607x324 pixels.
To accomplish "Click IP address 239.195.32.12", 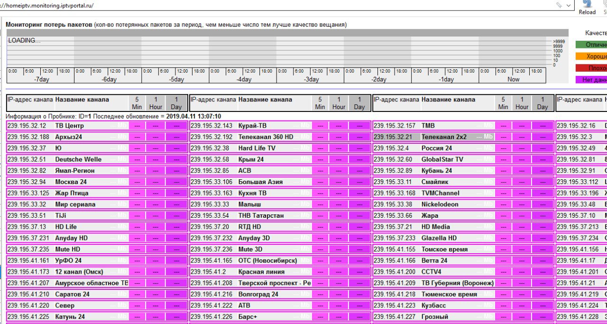I will pos(27,126).
